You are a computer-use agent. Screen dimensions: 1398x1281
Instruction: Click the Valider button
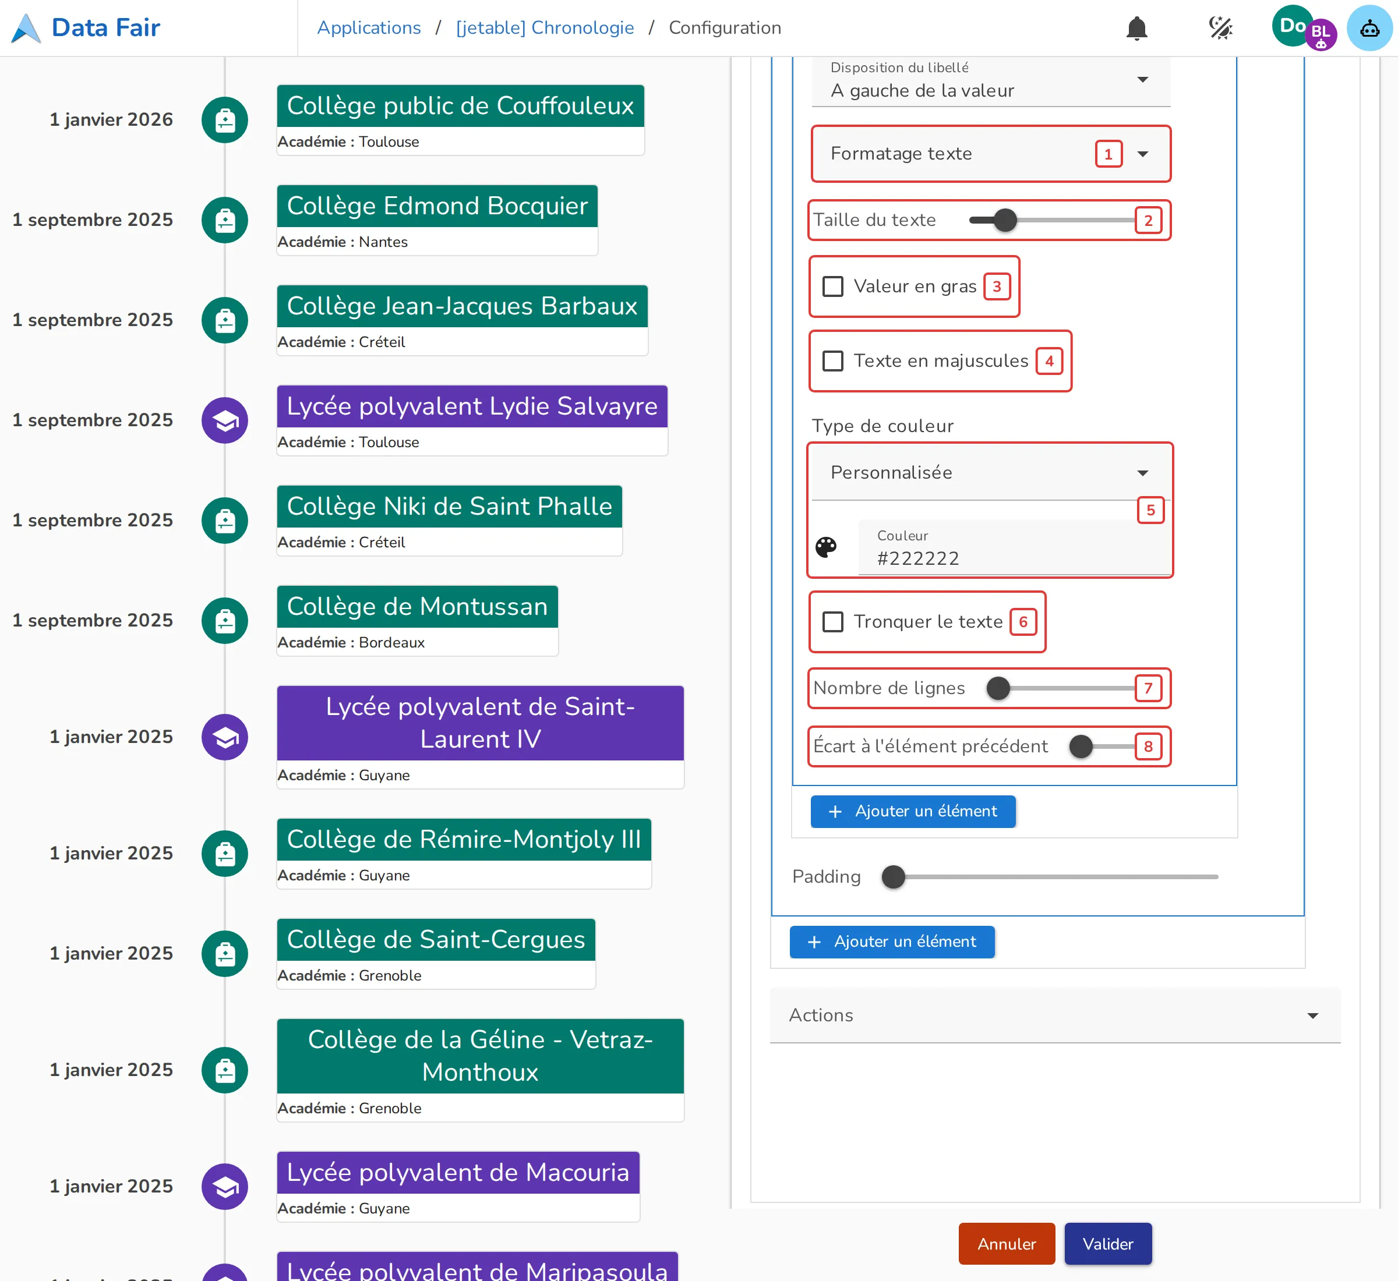click(x=1108, y=1244)
